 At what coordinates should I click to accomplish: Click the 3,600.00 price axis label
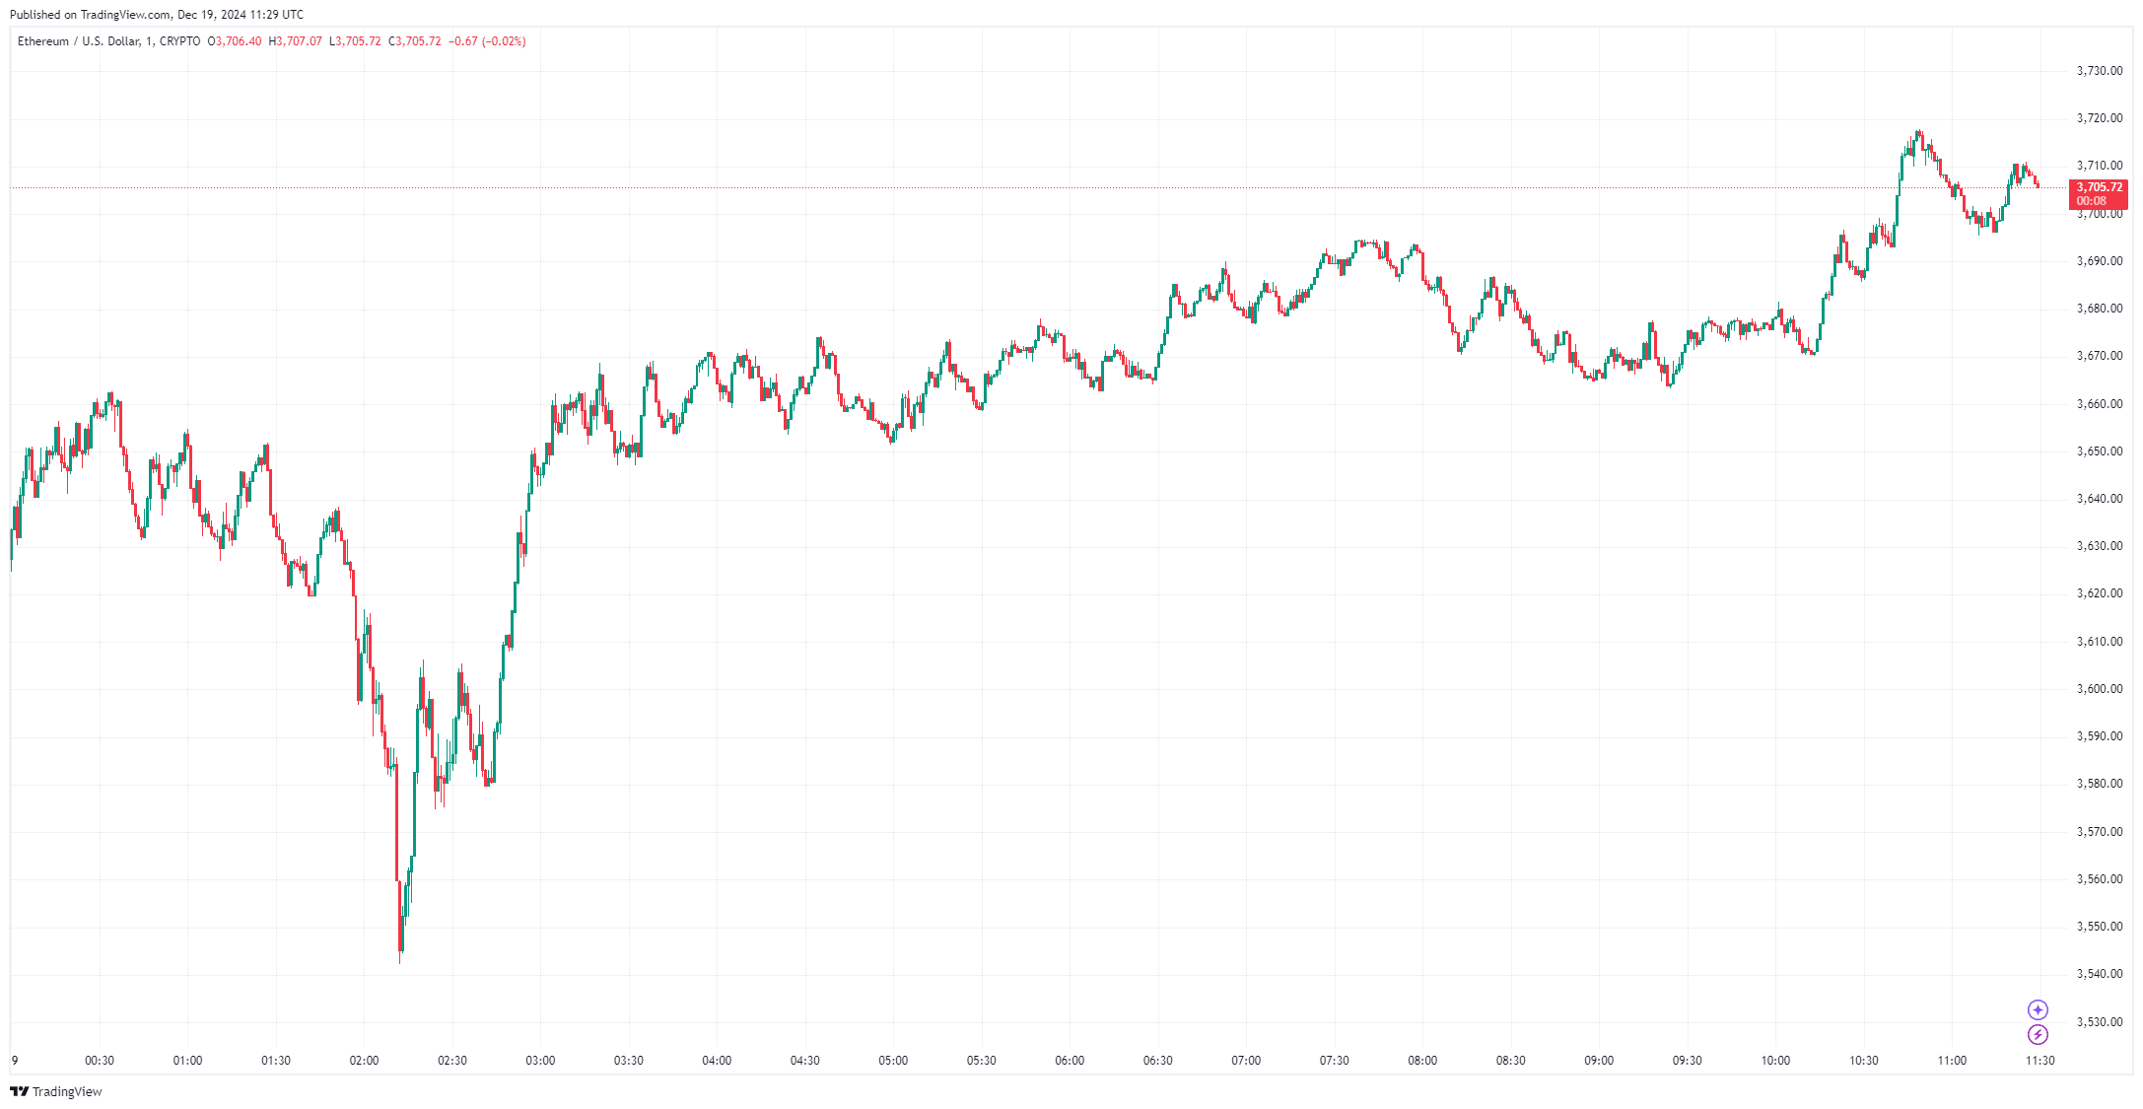pos(2099,689)
